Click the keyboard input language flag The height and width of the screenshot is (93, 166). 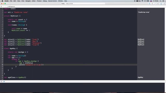[x=151, y=1]
